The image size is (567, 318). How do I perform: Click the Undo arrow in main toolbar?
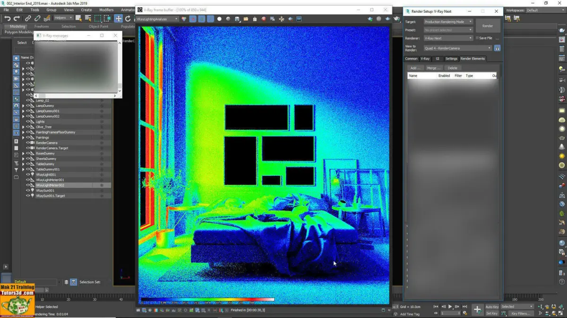[x=7, y=18]
